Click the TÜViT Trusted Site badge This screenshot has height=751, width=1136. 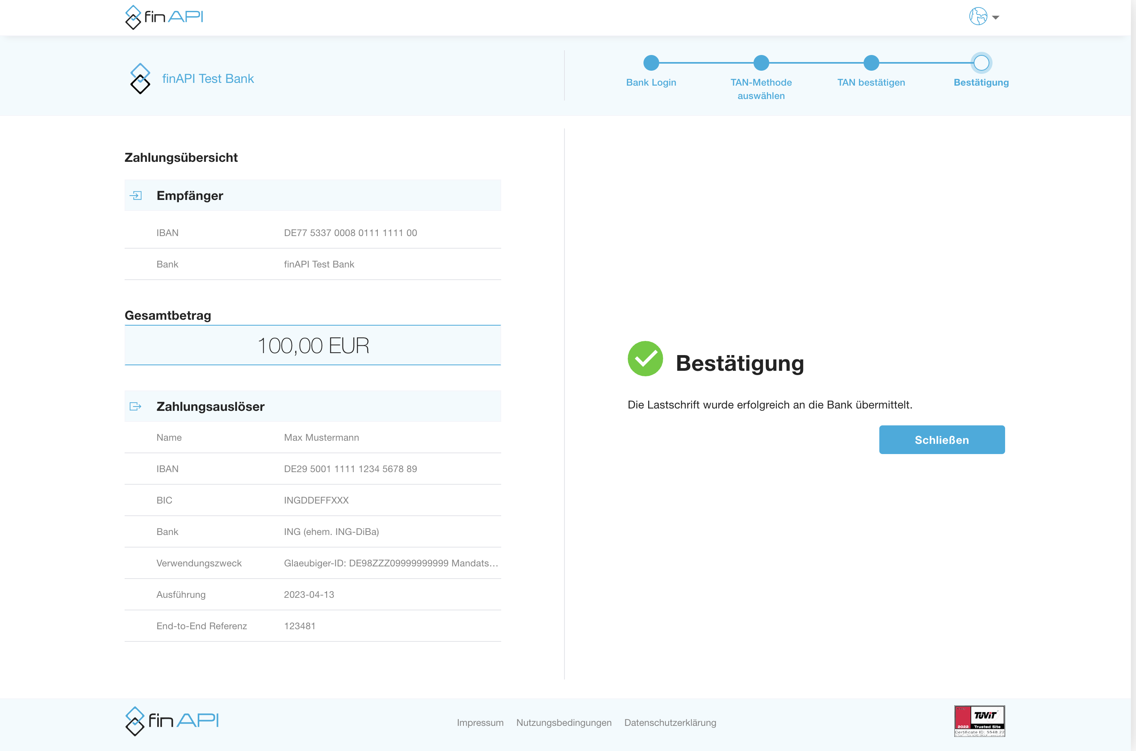pyautogui.click(x=979, y=721)
